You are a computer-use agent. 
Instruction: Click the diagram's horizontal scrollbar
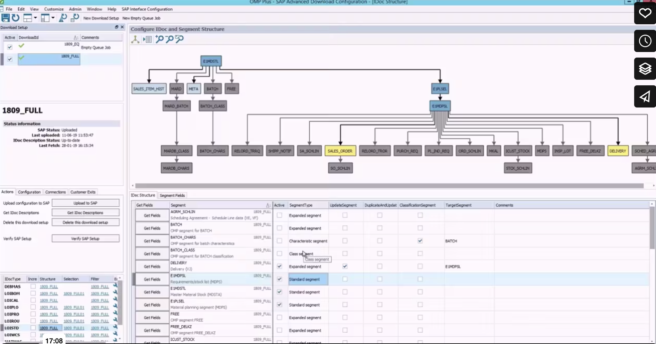pyautogui.click(x=389, y=186)
